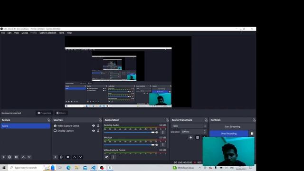
Task: Open Visual Studio Code from taskbar
Action: [93, 168]
